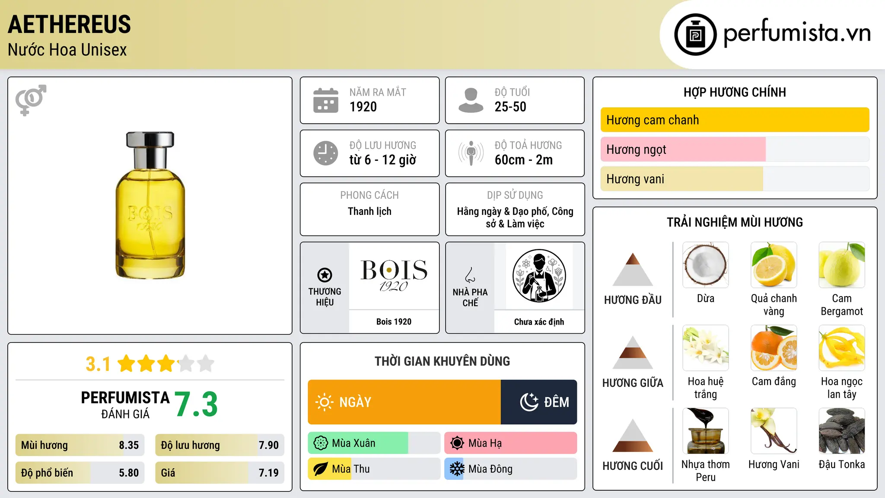Click the Nước Hoa Unisex subtitle
The width and height of the screenshot is (885, 498).
click(x=67, y=50)
